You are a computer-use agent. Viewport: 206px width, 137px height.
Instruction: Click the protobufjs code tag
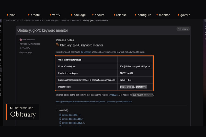tap(141, 87)
